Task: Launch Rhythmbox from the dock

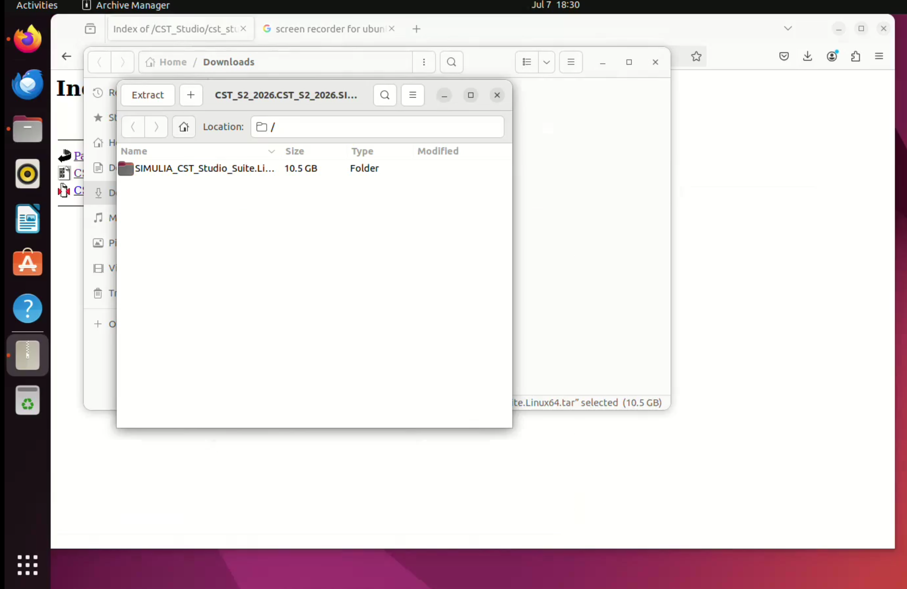Action: [x=27, y=174]
